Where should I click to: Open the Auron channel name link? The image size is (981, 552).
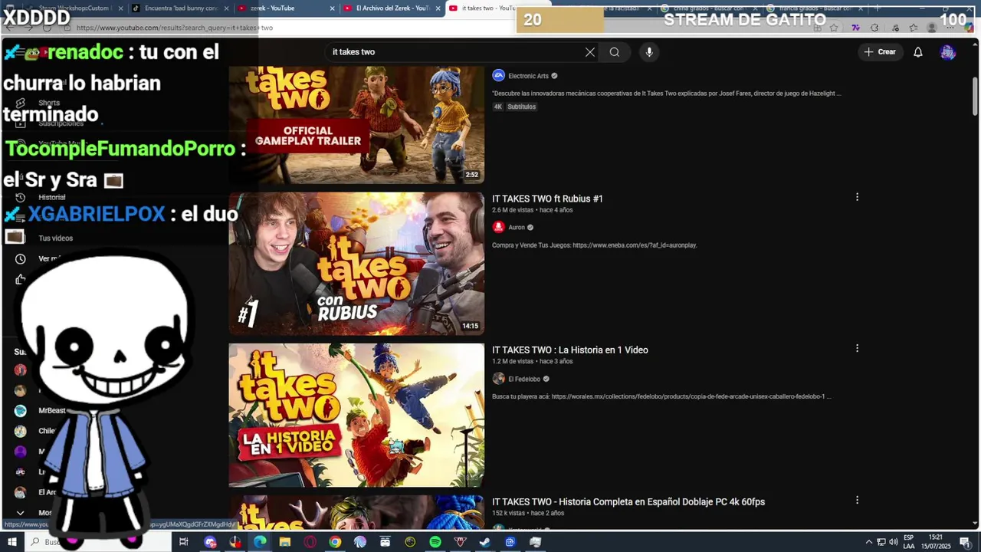[517, 227]
